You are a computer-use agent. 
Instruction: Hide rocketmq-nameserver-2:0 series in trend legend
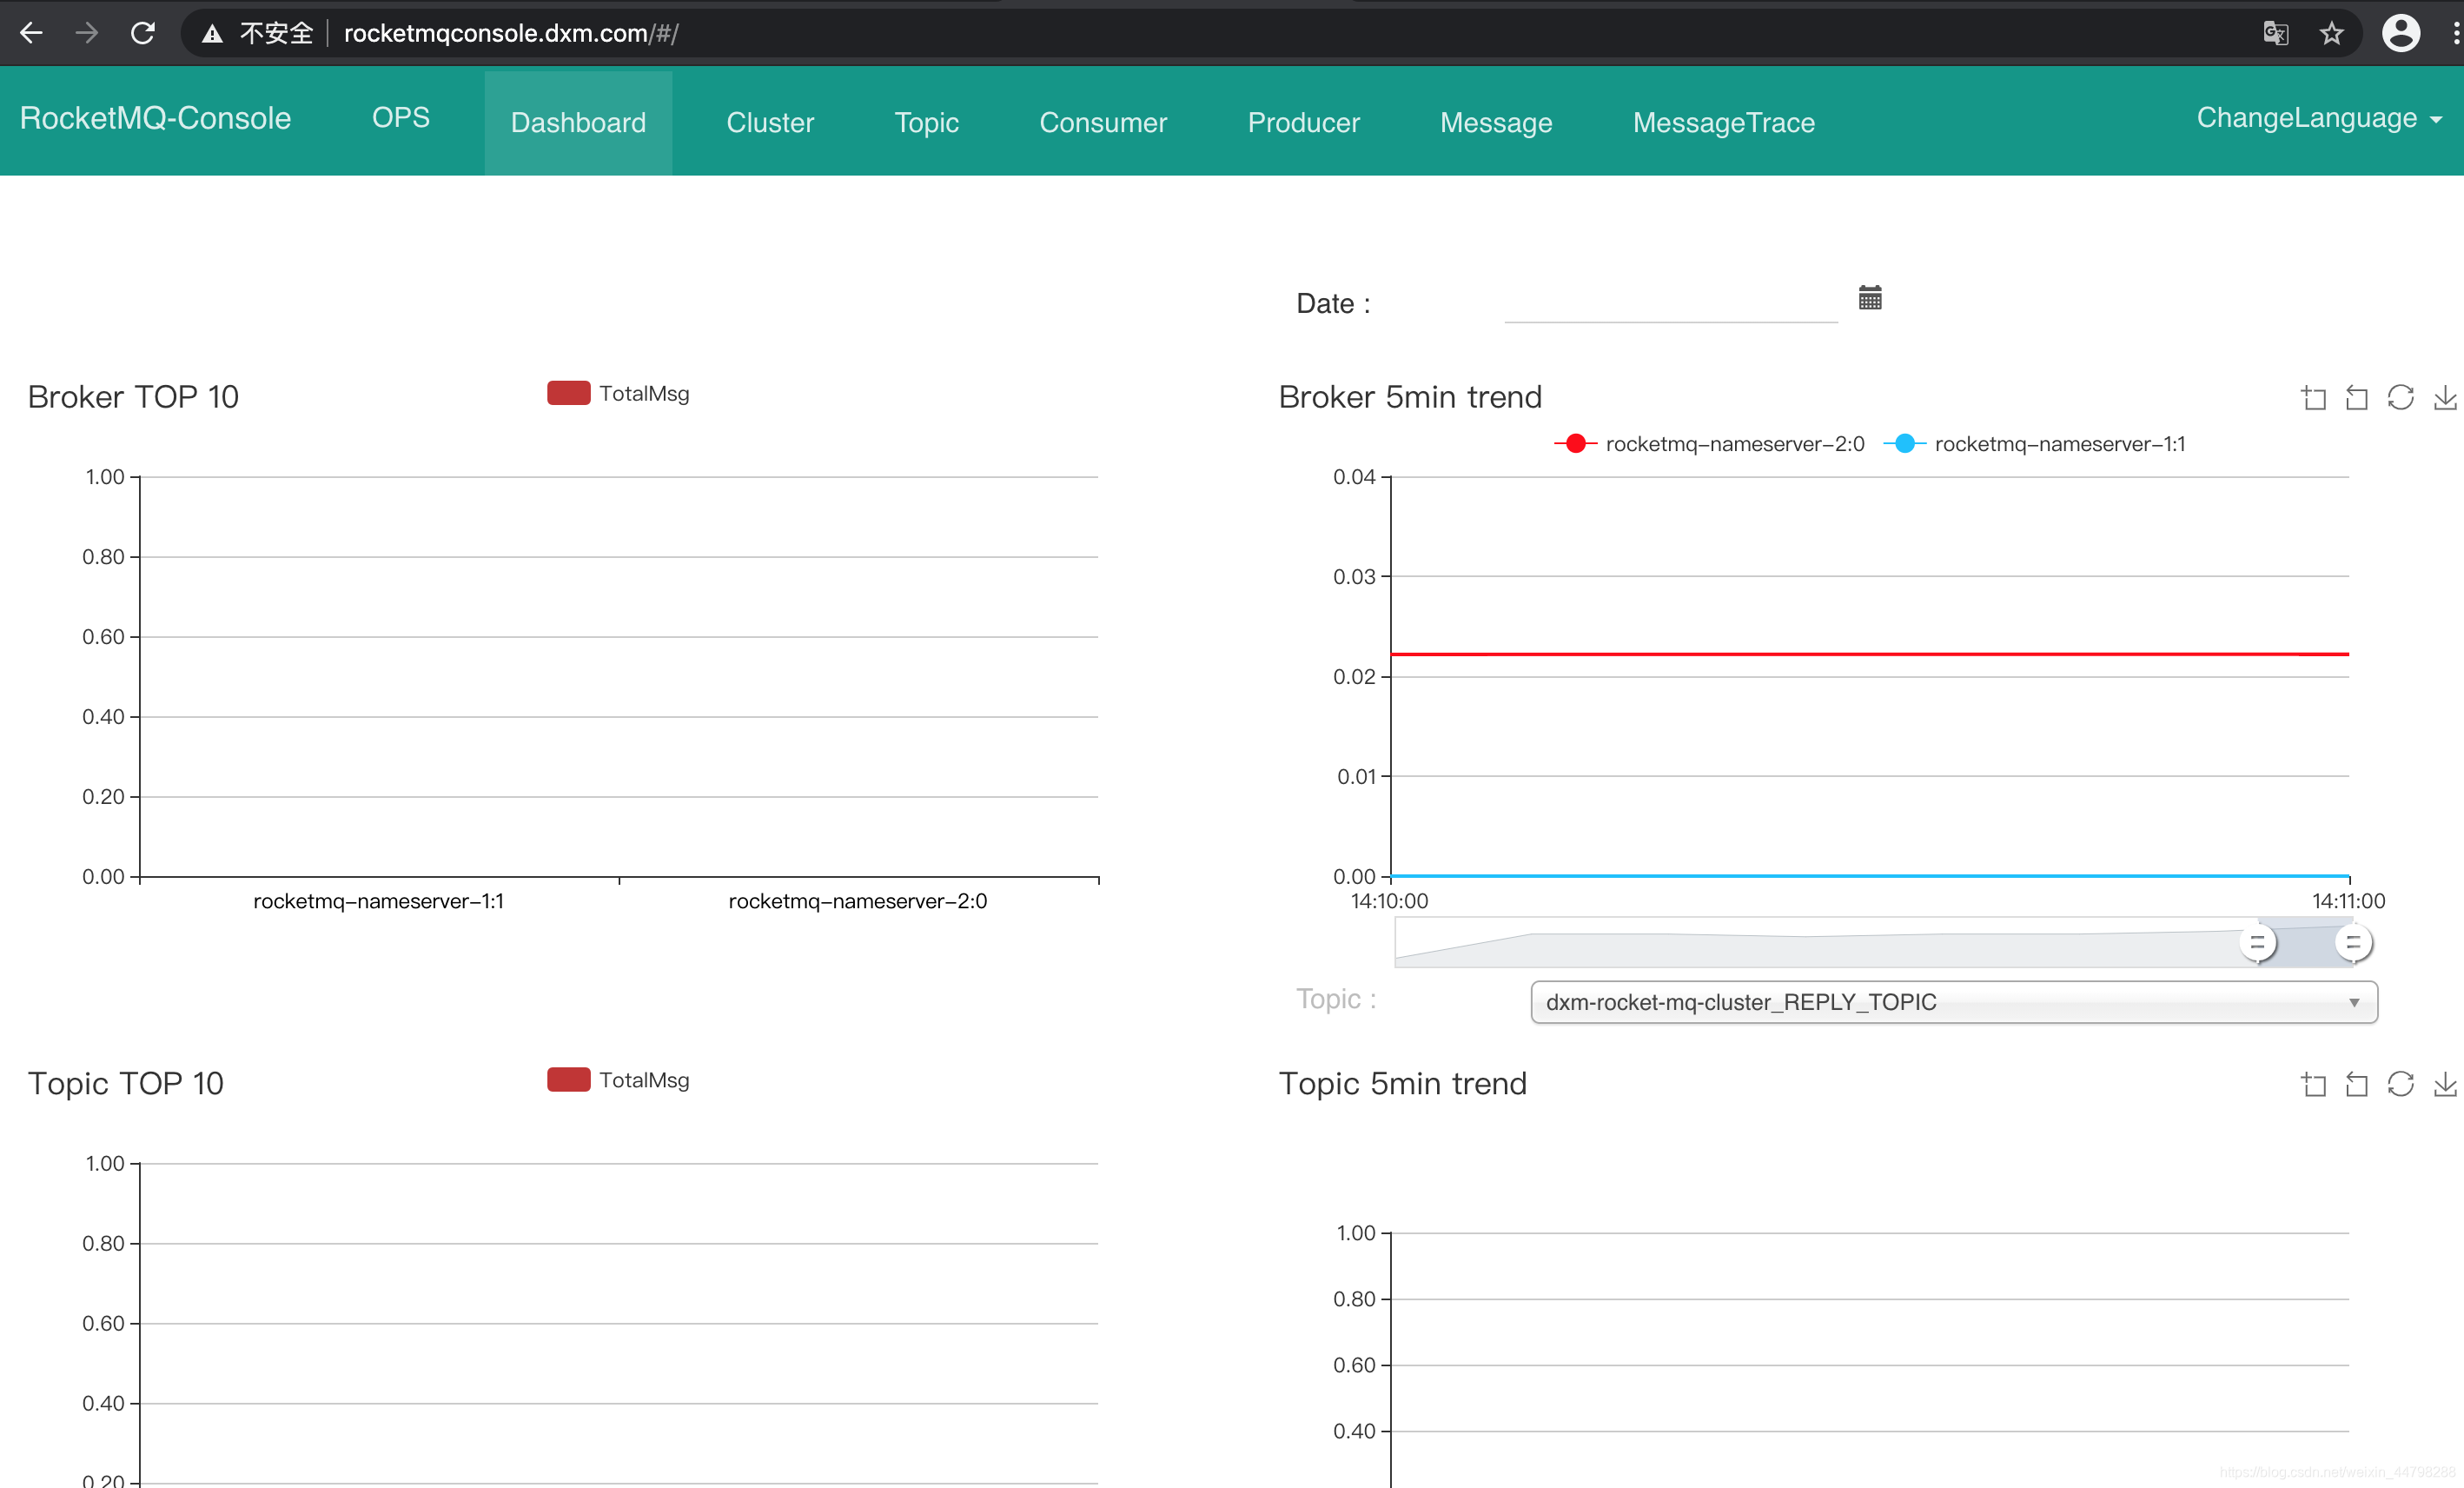pyautogui.click(x=1709, y=443)
